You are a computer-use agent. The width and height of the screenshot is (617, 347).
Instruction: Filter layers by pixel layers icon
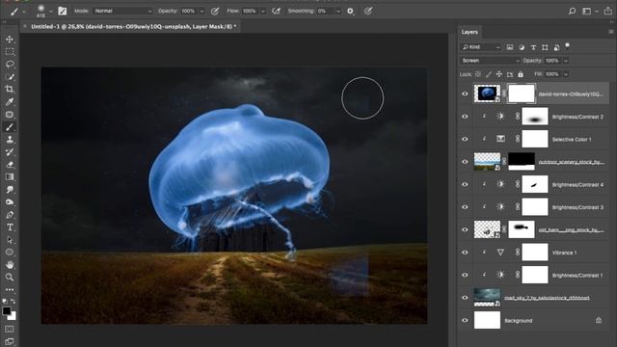click(x=510, y=47)
